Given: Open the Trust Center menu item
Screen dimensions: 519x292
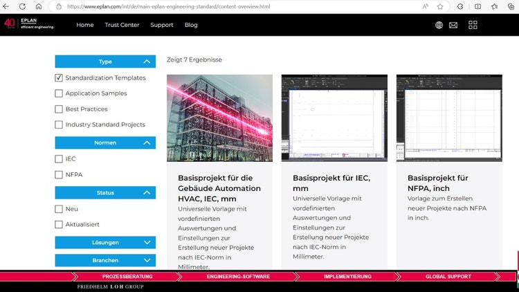Looking at the screenshot, I should click(x=122, y=25).
